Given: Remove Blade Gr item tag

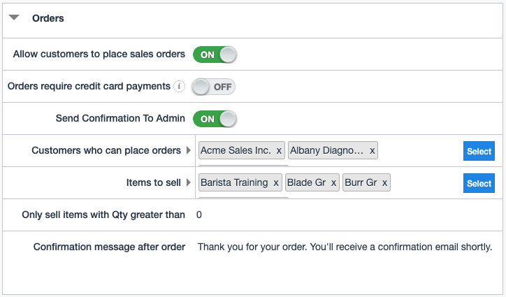Looking at the screenshot, I should click(x=333, y=183).
